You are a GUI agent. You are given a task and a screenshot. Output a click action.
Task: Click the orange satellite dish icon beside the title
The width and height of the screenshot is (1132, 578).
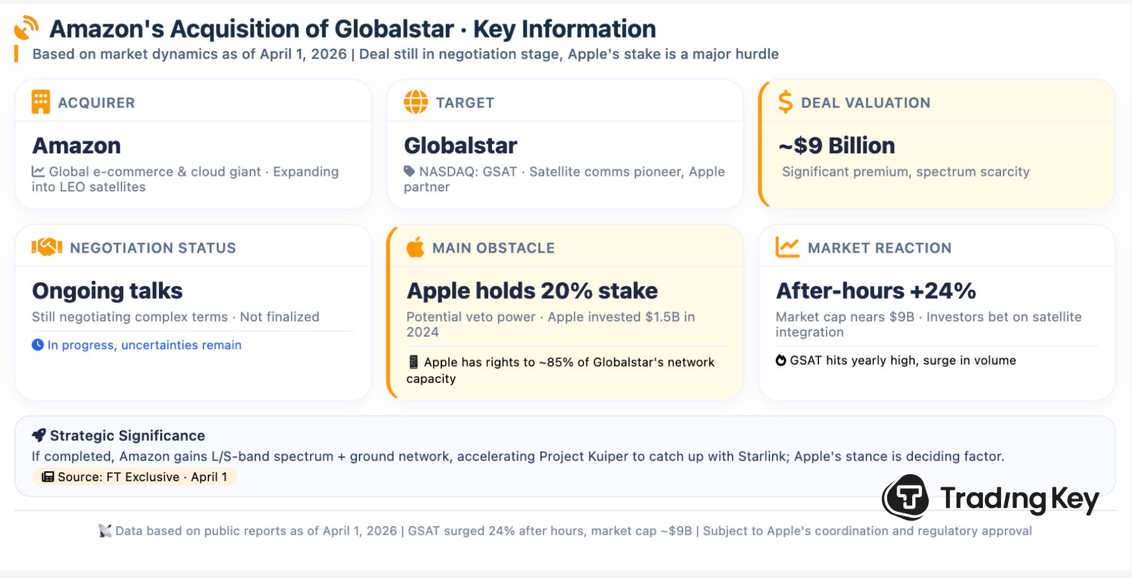tap(26, 28)
